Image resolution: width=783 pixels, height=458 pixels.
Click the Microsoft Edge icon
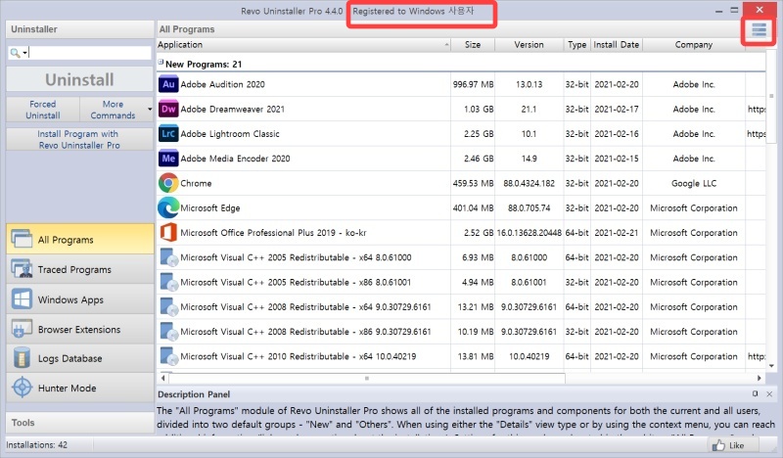(168, 207)
